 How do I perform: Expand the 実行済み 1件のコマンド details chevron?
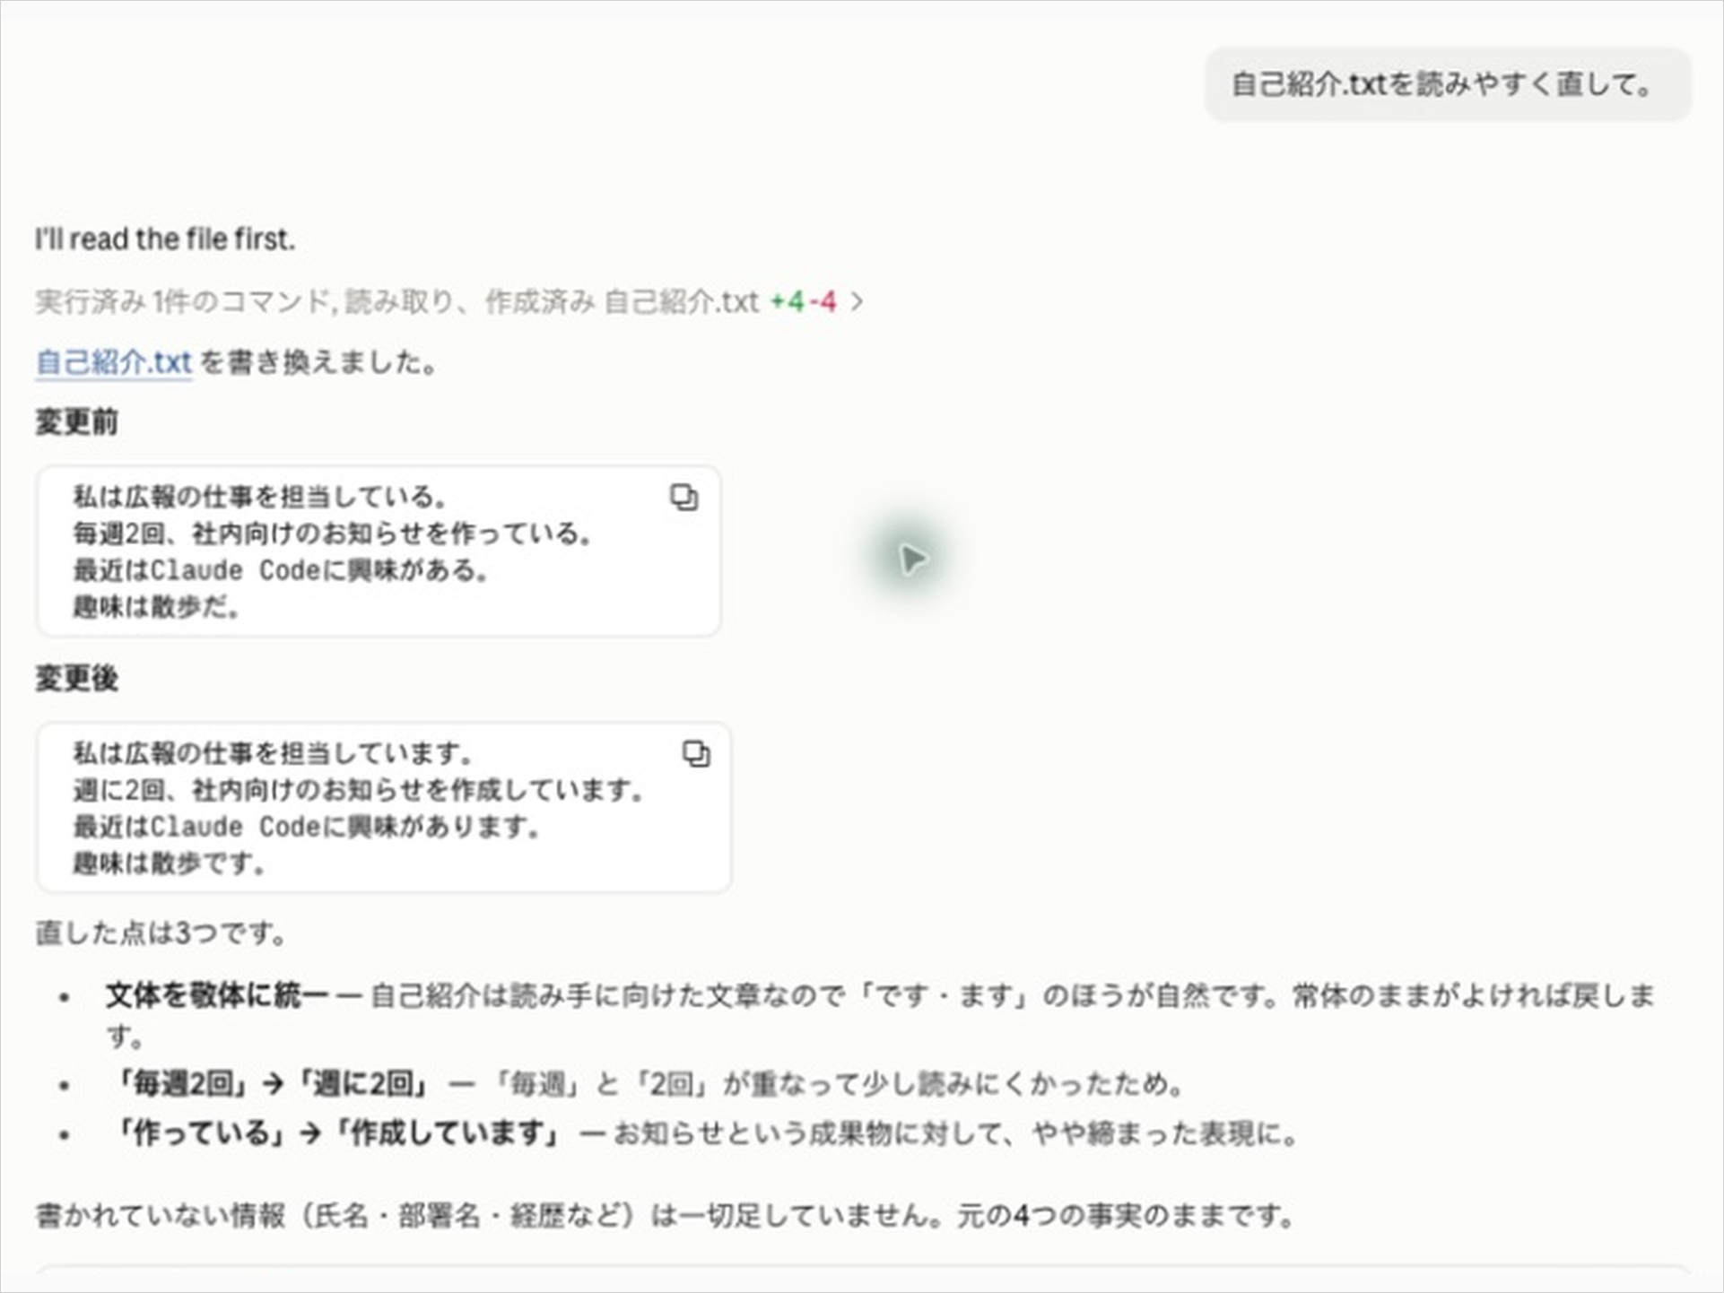coord(858,302)
